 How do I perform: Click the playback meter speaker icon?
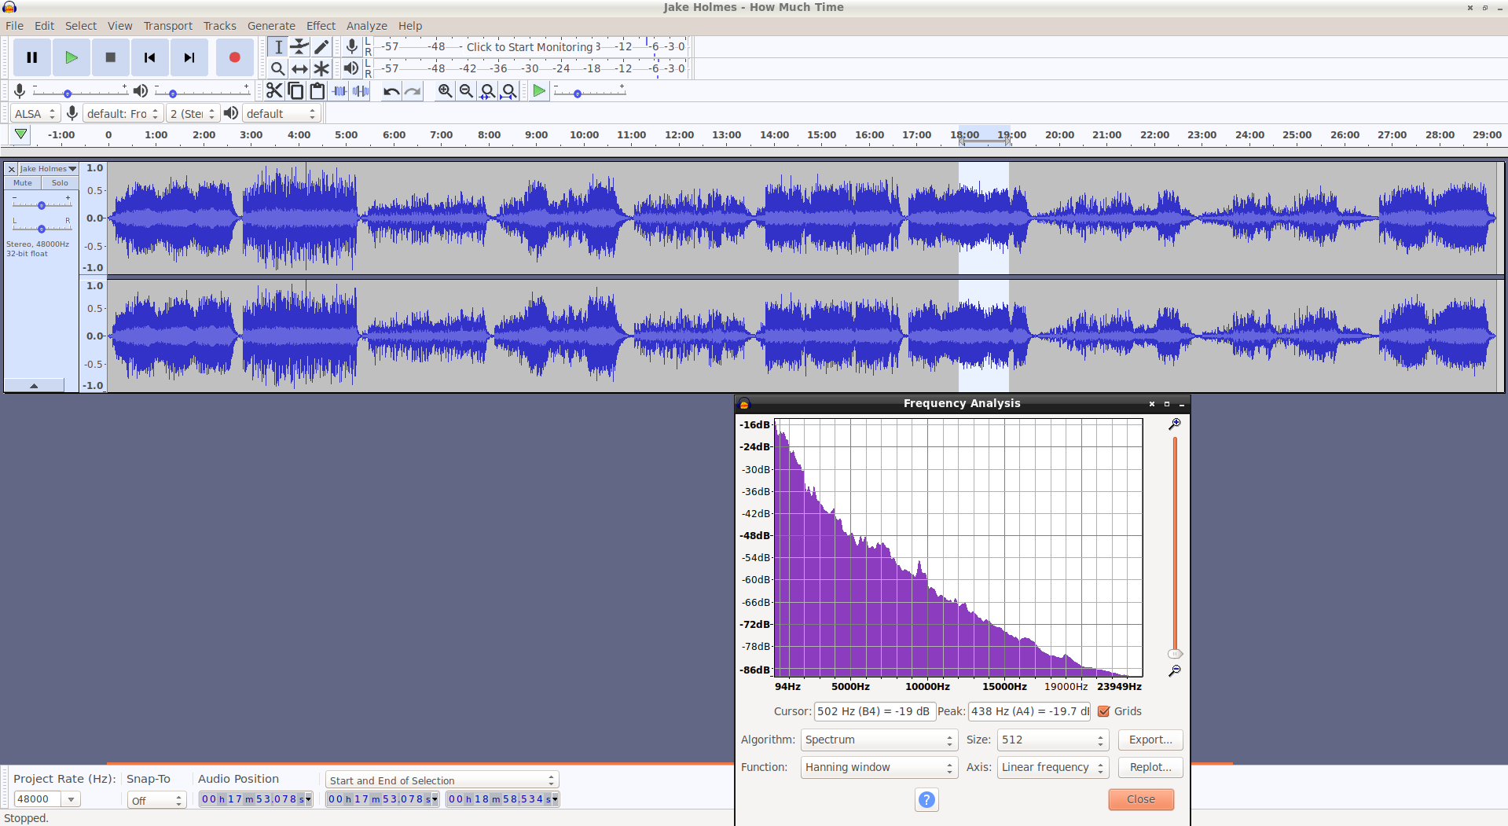[x=351, y=69]
